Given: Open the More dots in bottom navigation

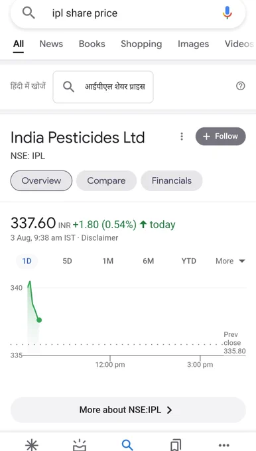Looking at the screenshot, I should coord(224,445).
